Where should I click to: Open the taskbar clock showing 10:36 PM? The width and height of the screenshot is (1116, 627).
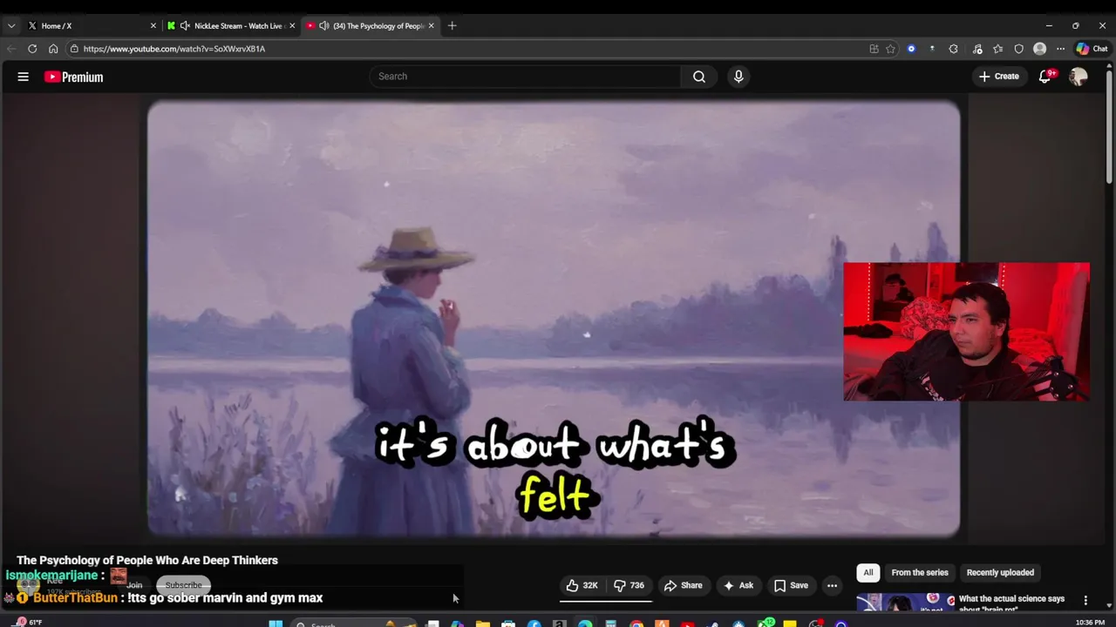click(1090, 623)
